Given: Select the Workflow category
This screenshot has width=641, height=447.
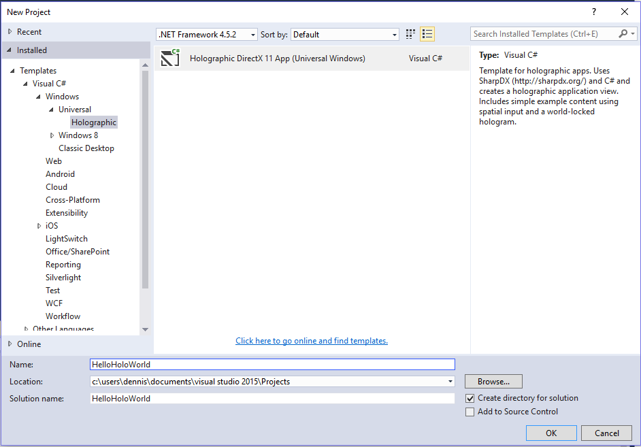Looking at the screenshot, I should coord(63,316).
